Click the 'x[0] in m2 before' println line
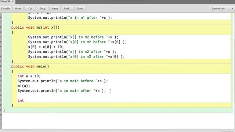Screen dimensions: 235x132 (x=77, y=42)
